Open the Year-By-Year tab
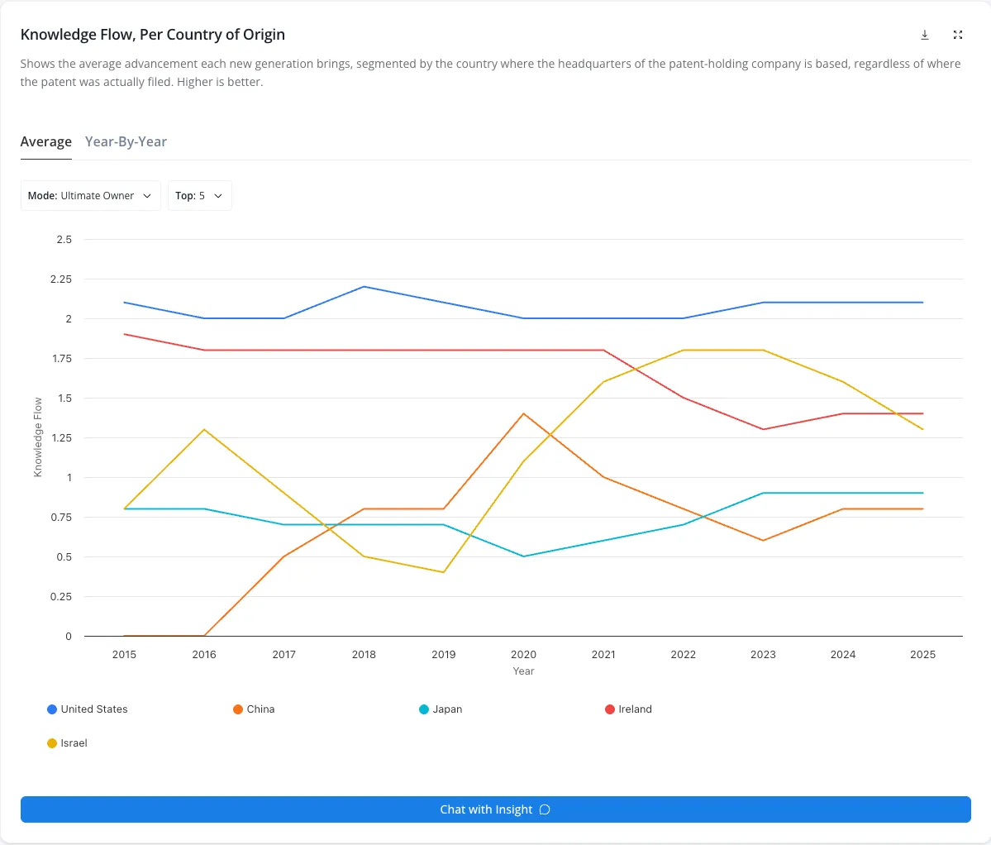The height and width of the screenshot is (845, 991). [126, 141]
